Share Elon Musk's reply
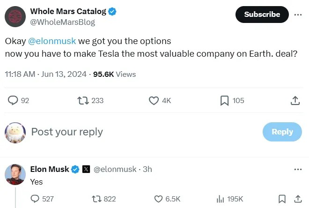The height and width of the screenshot is (208, 309). tap(298, 199)
